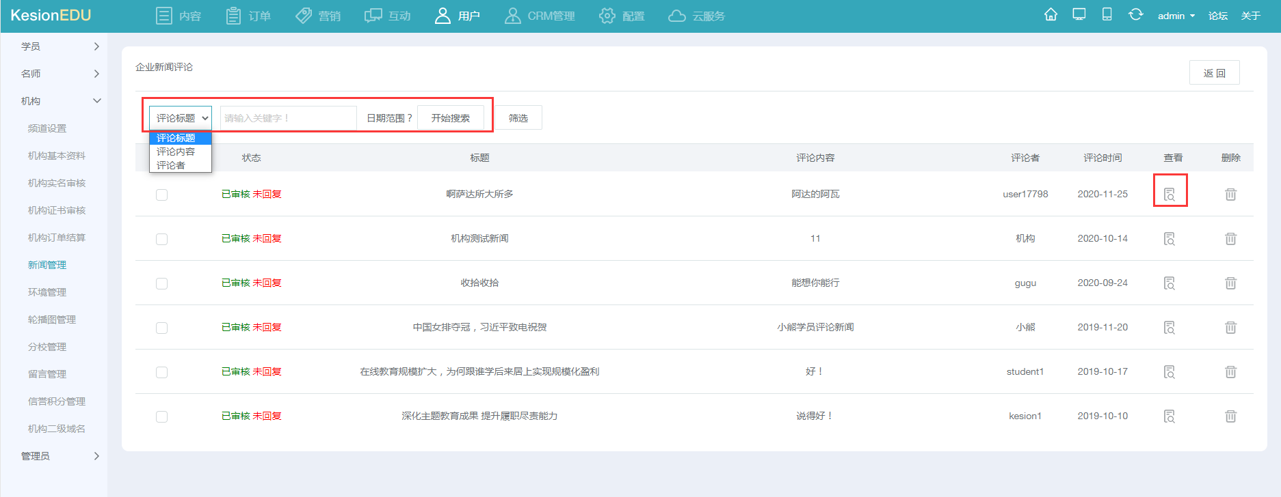Open 信誉积分管理 in sidebar

pyautogui.click(x=57, y=401)
